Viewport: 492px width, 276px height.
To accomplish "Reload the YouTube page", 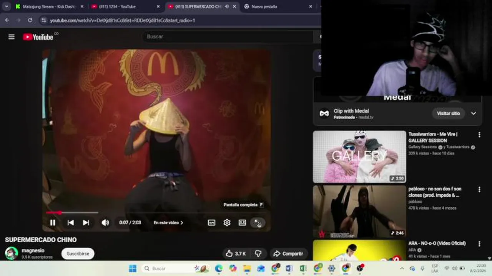I will (30, 20).
